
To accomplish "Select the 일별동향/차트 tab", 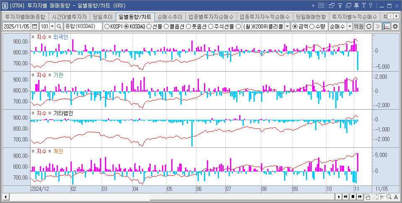I will tap(135, 17).
